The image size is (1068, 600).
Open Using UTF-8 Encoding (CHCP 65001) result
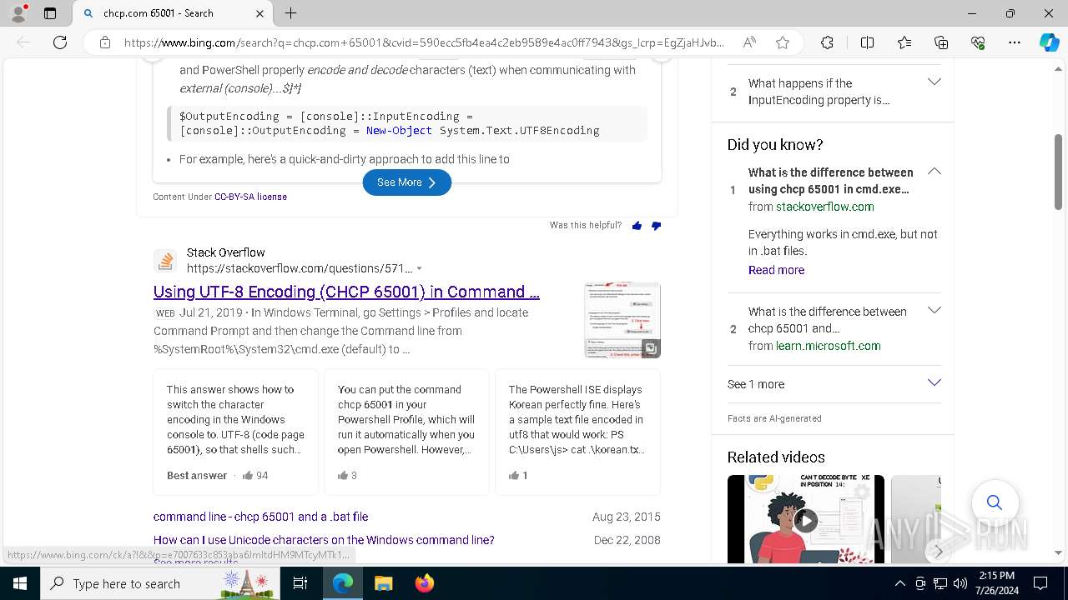pyautogui.click(x=346, y=292)
